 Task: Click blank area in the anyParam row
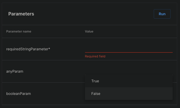click(52, 71)
